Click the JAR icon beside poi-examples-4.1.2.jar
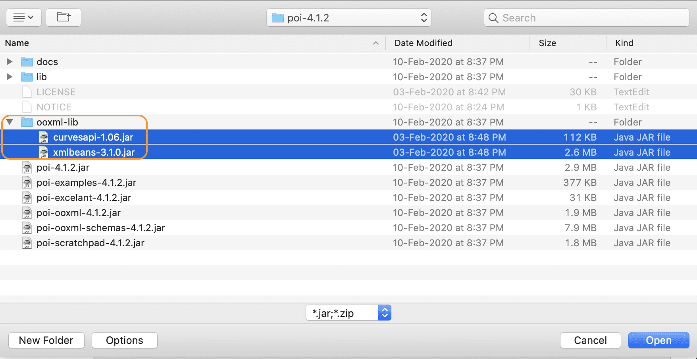 [x=27, y=182]
